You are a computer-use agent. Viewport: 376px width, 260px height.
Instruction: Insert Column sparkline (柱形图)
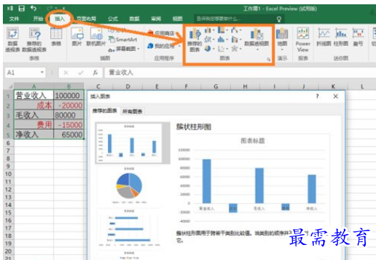point(341,37)
